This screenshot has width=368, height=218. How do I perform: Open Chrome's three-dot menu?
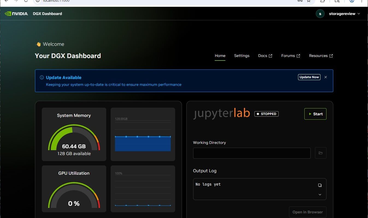click(362, 1)
